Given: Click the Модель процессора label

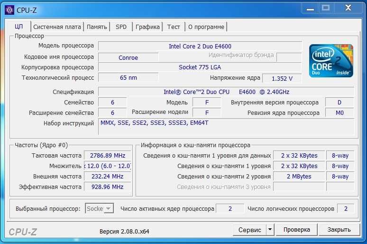Looking at the screenshot, I should tap(66, 46).
